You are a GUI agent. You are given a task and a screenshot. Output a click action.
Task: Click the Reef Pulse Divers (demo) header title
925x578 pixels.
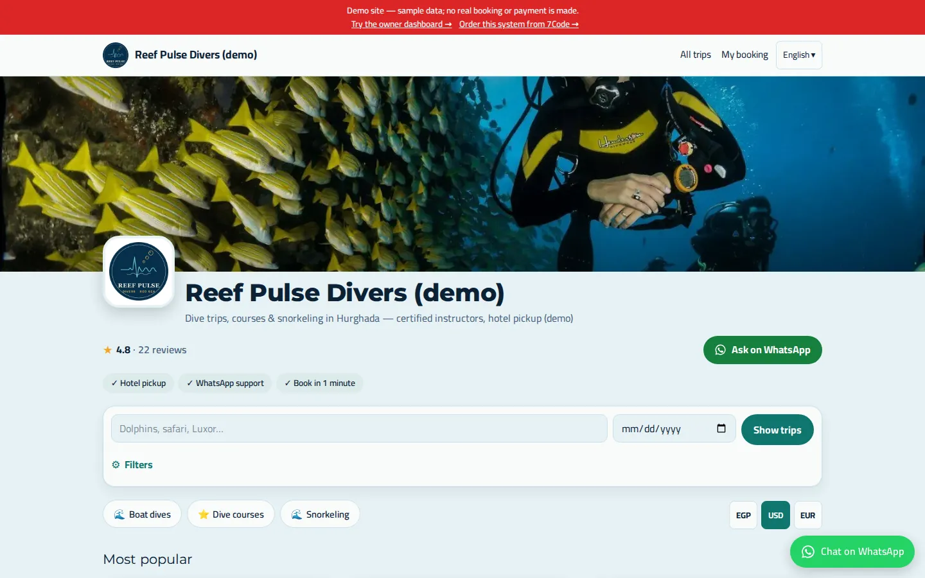[196, 55]
